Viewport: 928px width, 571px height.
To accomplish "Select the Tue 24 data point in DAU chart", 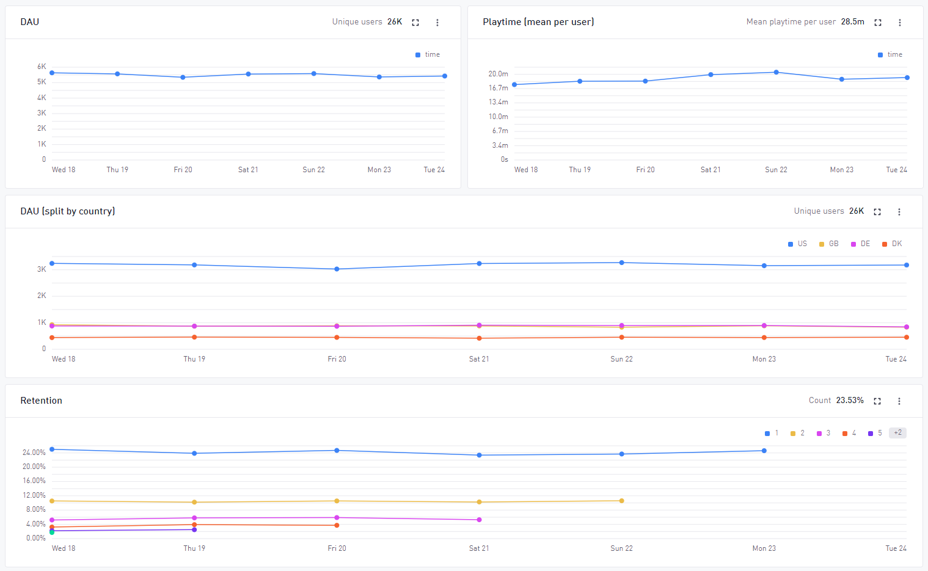I will (x=445, y=76).
